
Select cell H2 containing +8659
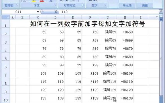click(x=125, y=32)
